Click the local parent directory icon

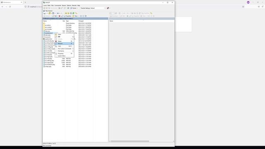pyautogui.click(x=66, y=13)
